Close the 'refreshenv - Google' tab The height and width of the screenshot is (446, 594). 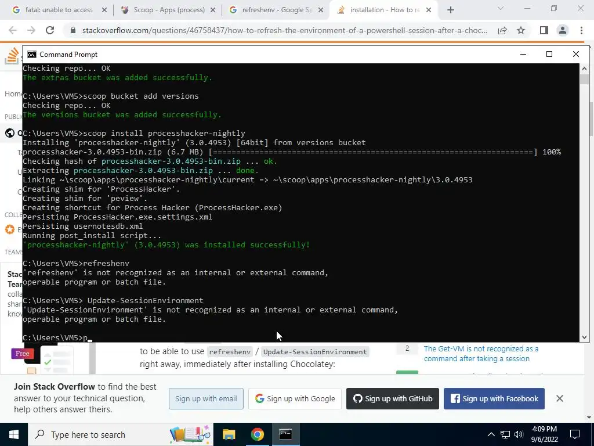click(321, 10)
